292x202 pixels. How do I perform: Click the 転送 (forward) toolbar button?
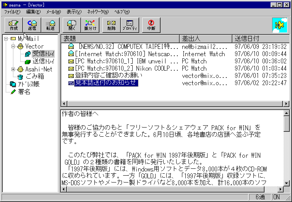point(50,25)
